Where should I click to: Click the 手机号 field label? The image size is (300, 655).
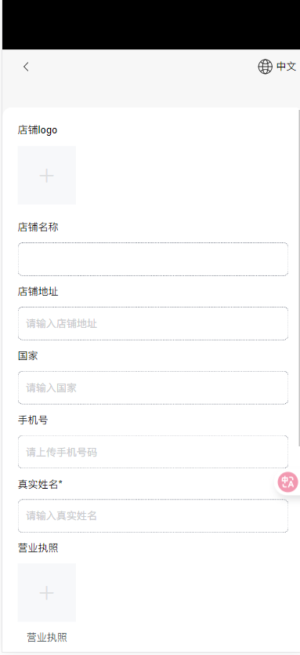[x=33, y=420]
